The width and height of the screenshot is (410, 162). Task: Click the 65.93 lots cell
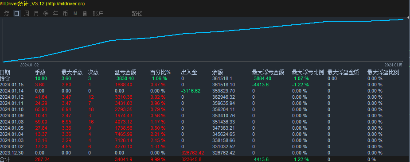tap(41, 109)
